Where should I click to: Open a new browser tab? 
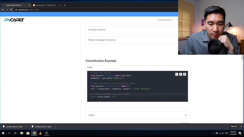pyautogui.click(x=65, y=5)
